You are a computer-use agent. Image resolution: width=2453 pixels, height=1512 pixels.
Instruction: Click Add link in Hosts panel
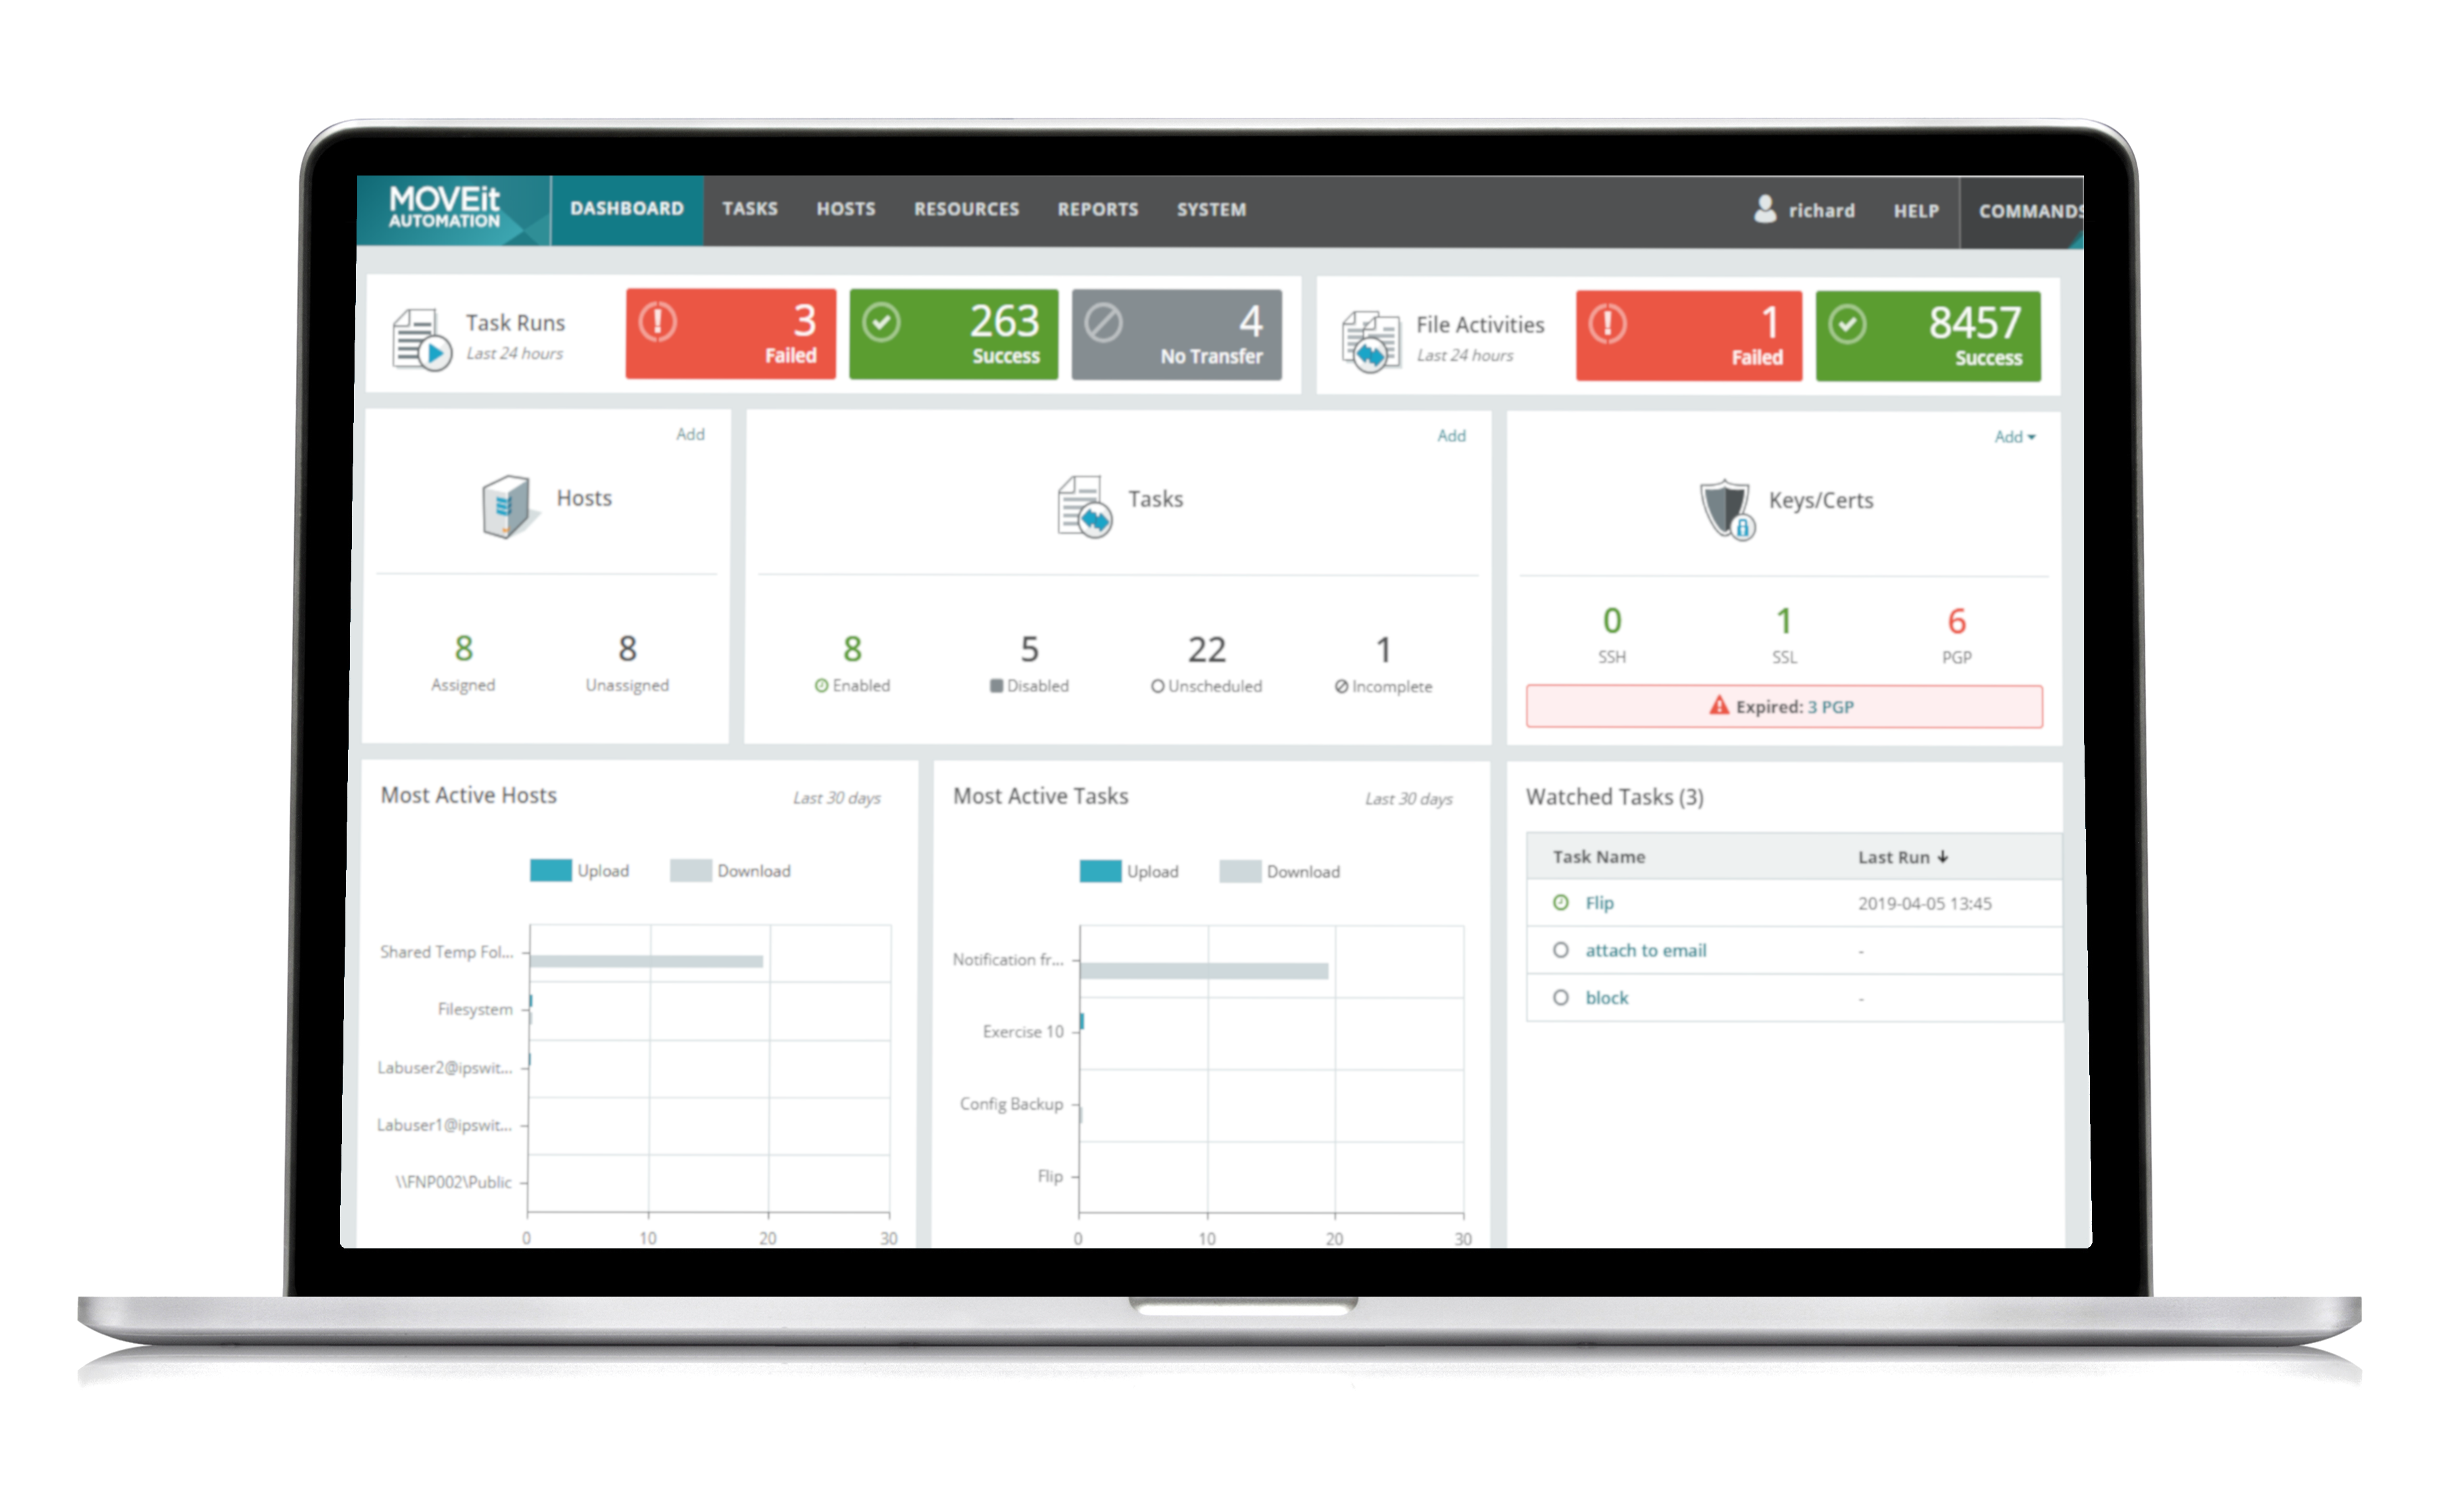[690, 434]
